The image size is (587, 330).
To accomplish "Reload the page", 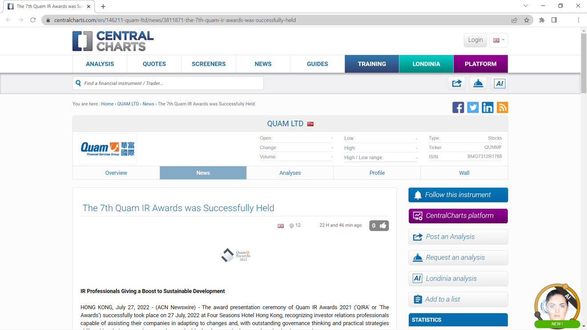I will tap(33, 20).
